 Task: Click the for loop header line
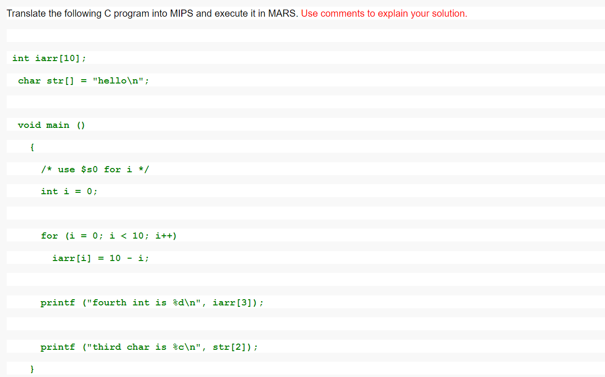click(x=109, y=235)
